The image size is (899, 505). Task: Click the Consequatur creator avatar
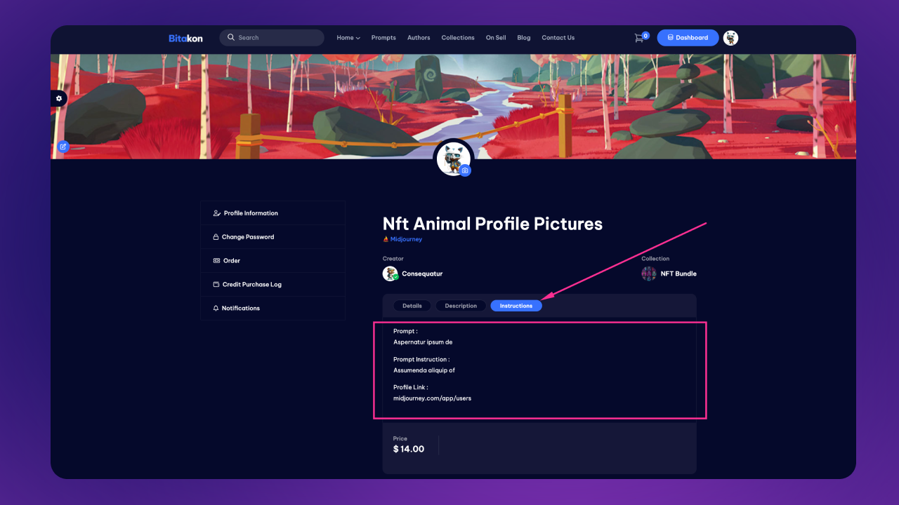point(391,274)
